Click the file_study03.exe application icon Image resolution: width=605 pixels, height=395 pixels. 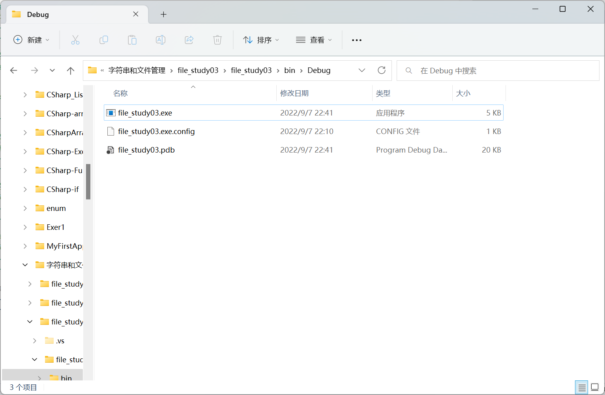tap(111, 113)
